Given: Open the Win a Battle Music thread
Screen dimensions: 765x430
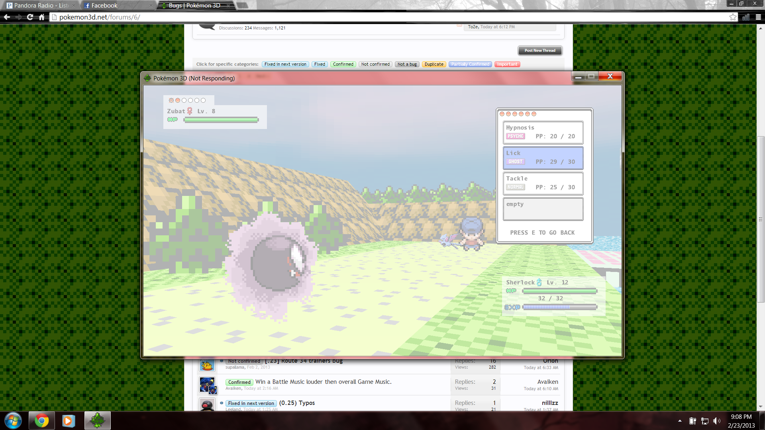Looking at the screenshot, I should pos(323,382).
